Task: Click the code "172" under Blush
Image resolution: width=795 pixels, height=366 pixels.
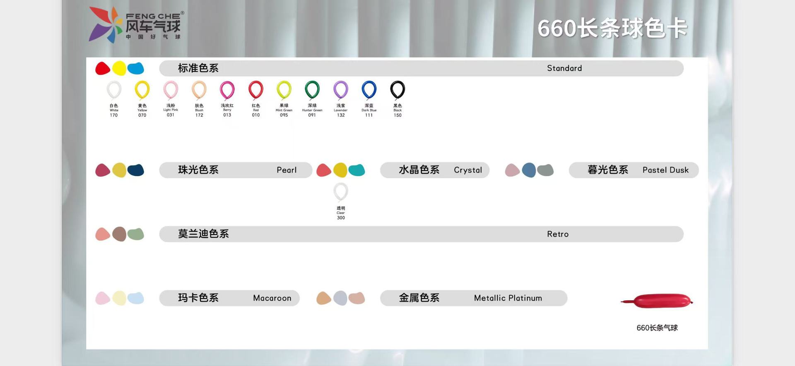Action: pyautogui.click(x=199, y=115)
